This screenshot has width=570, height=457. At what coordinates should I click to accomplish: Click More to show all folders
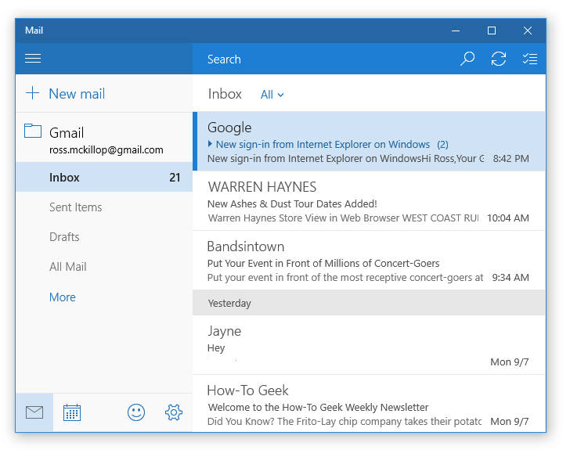point(63,297)
